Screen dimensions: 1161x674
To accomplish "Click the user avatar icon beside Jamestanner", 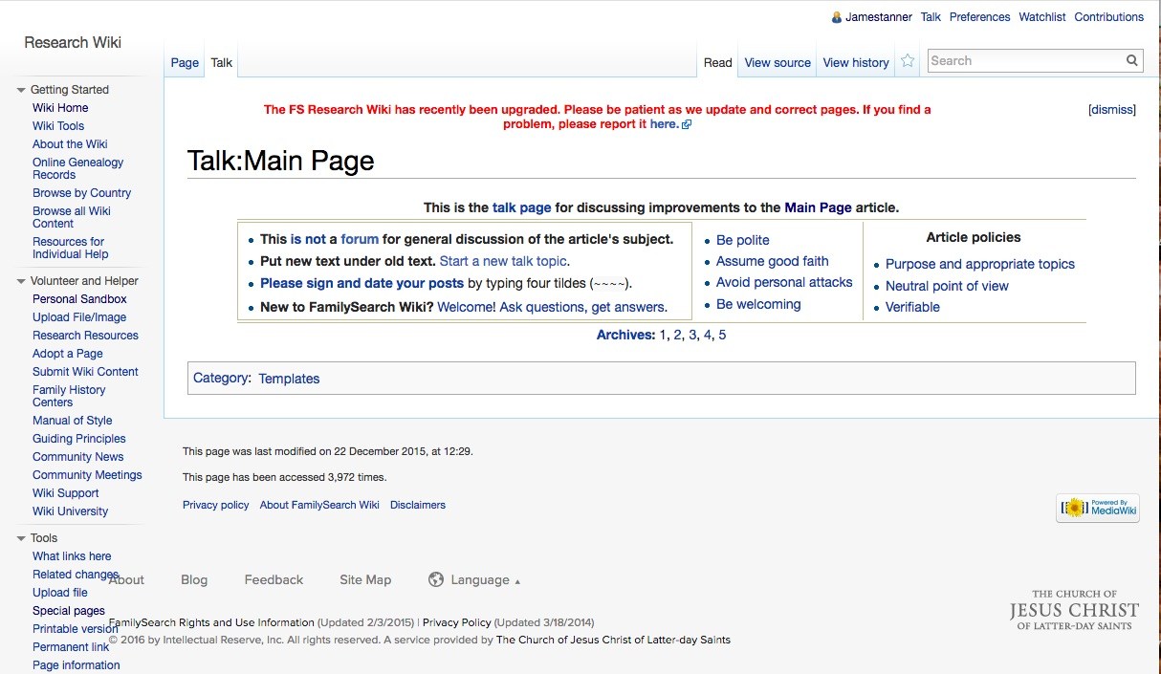I will click(x=837, y=17).
